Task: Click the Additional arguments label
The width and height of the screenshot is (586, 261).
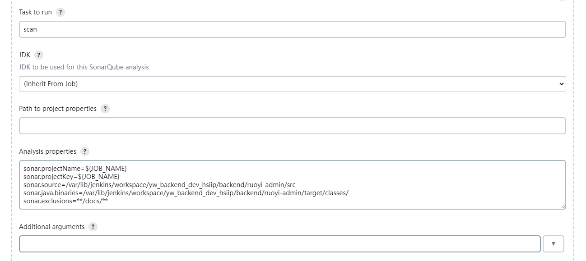Action: (x=51, y=227)
